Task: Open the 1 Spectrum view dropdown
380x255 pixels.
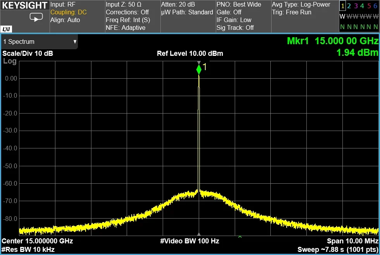Action: (x=40, y=42)
